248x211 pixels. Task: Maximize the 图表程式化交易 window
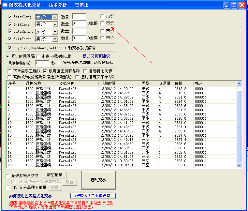pos(234,5)
